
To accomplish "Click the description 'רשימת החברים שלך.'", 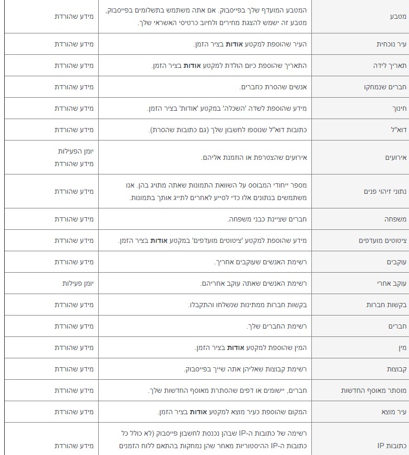I will click(277, 326).
